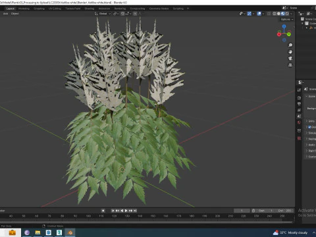The height and width of the screenshot is (237, 316).
Task: Toggle auto keying record button
Action: (103, 211)
